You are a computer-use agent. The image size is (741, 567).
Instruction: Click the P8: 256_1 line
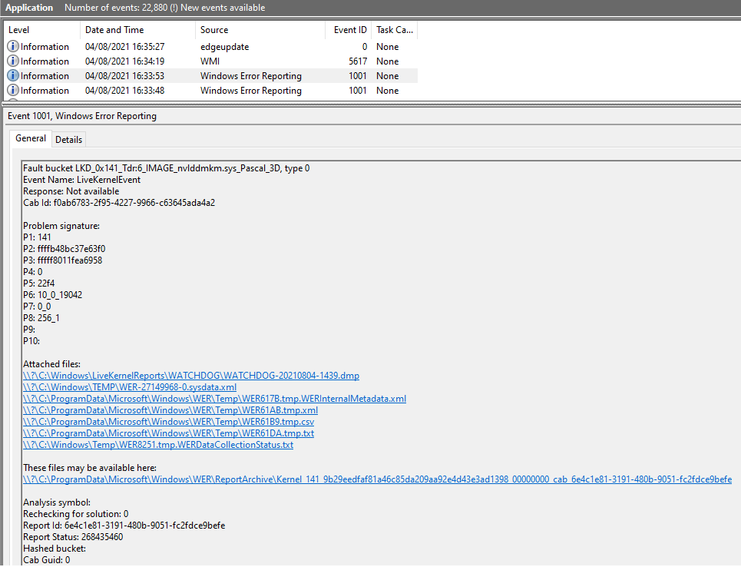(41, 318)
